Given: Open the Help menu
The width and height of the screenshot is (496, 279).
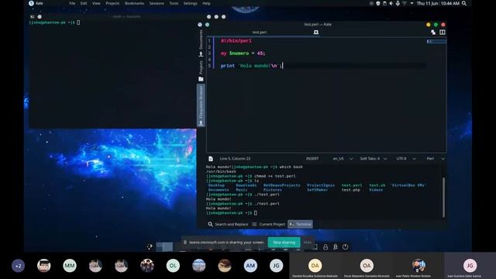Looking at the screenshot, I should (x=206, y=3).
